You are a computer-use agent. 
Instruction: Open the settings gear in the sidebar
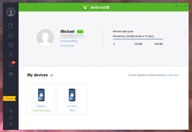(11, 124)
